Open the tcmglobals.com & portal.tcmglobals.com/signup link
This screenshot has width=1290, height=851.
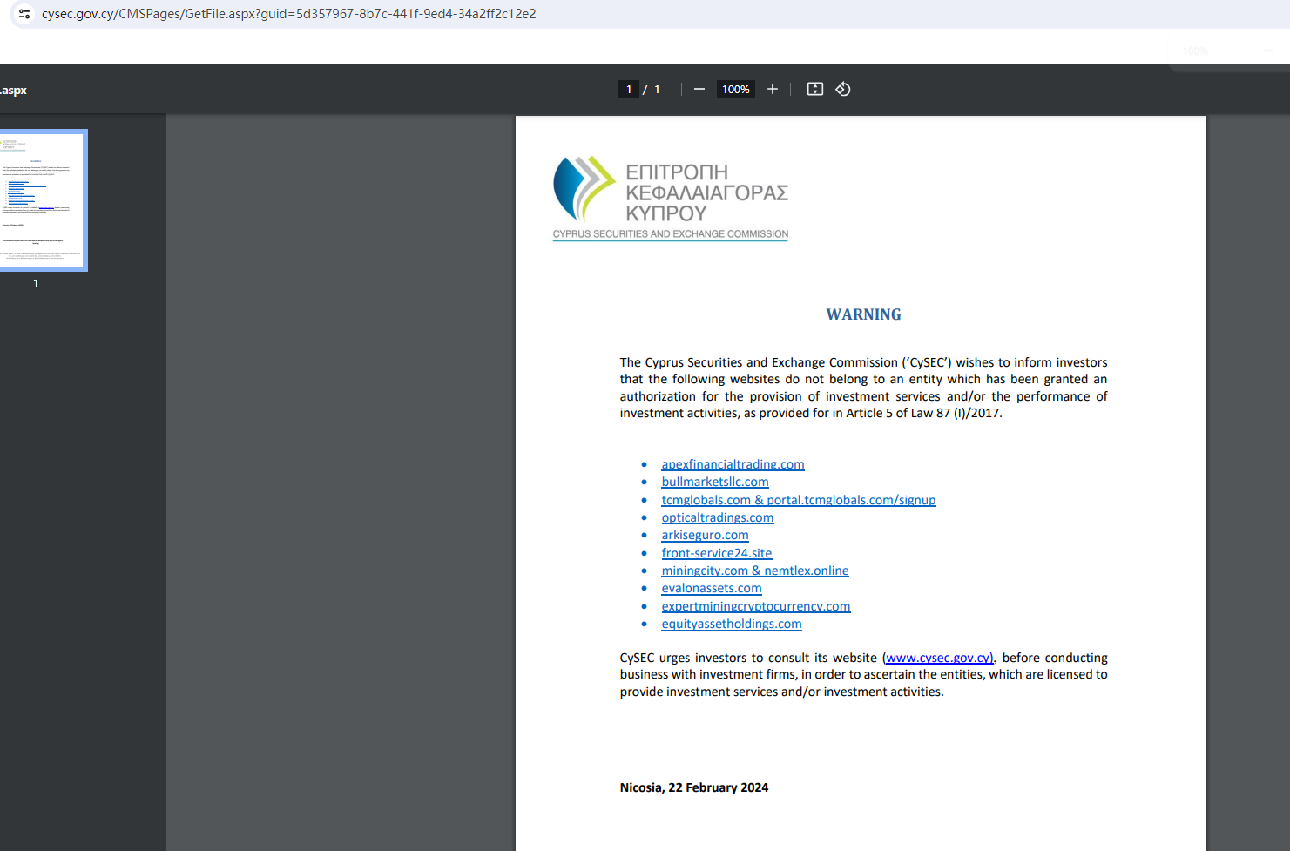pos(799,500)
